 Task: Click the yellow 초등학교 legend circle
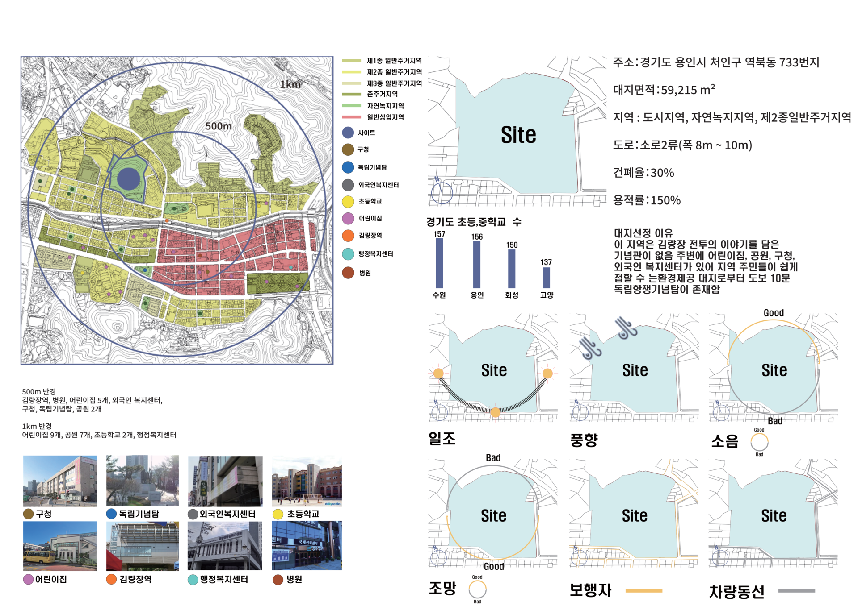pos(348,202)
